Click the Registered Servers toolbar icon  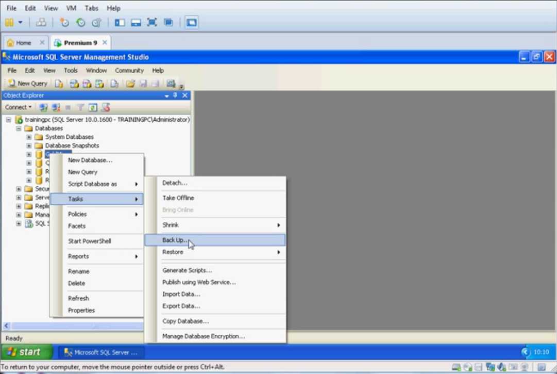[x=171, y=84]
